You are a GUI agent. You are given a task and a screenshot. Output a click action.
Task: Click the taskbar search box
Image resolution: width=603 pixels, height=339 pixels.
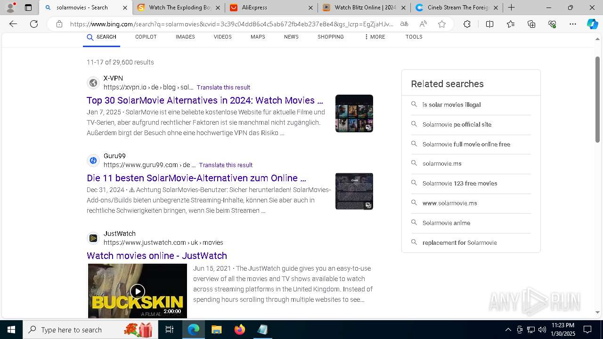pos(90,330)
